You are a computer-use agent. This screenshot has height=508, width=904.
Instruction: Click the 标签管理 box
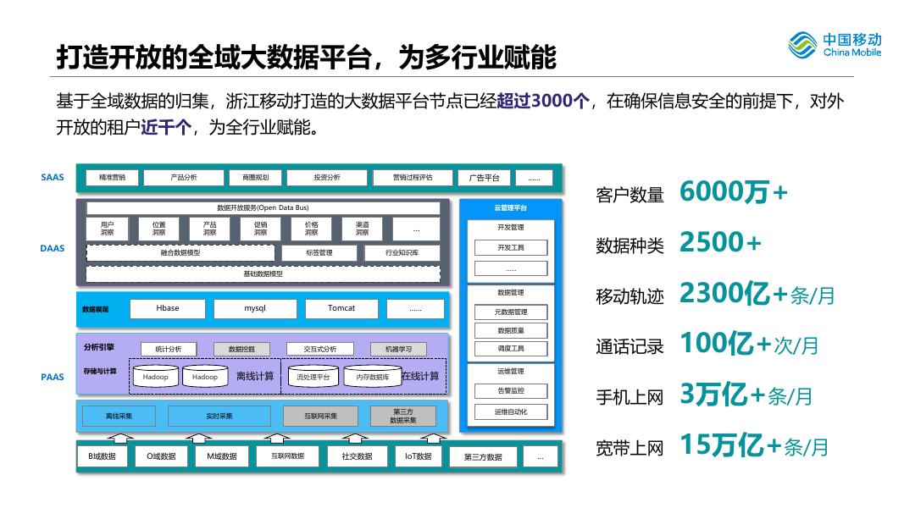point(319,253)
